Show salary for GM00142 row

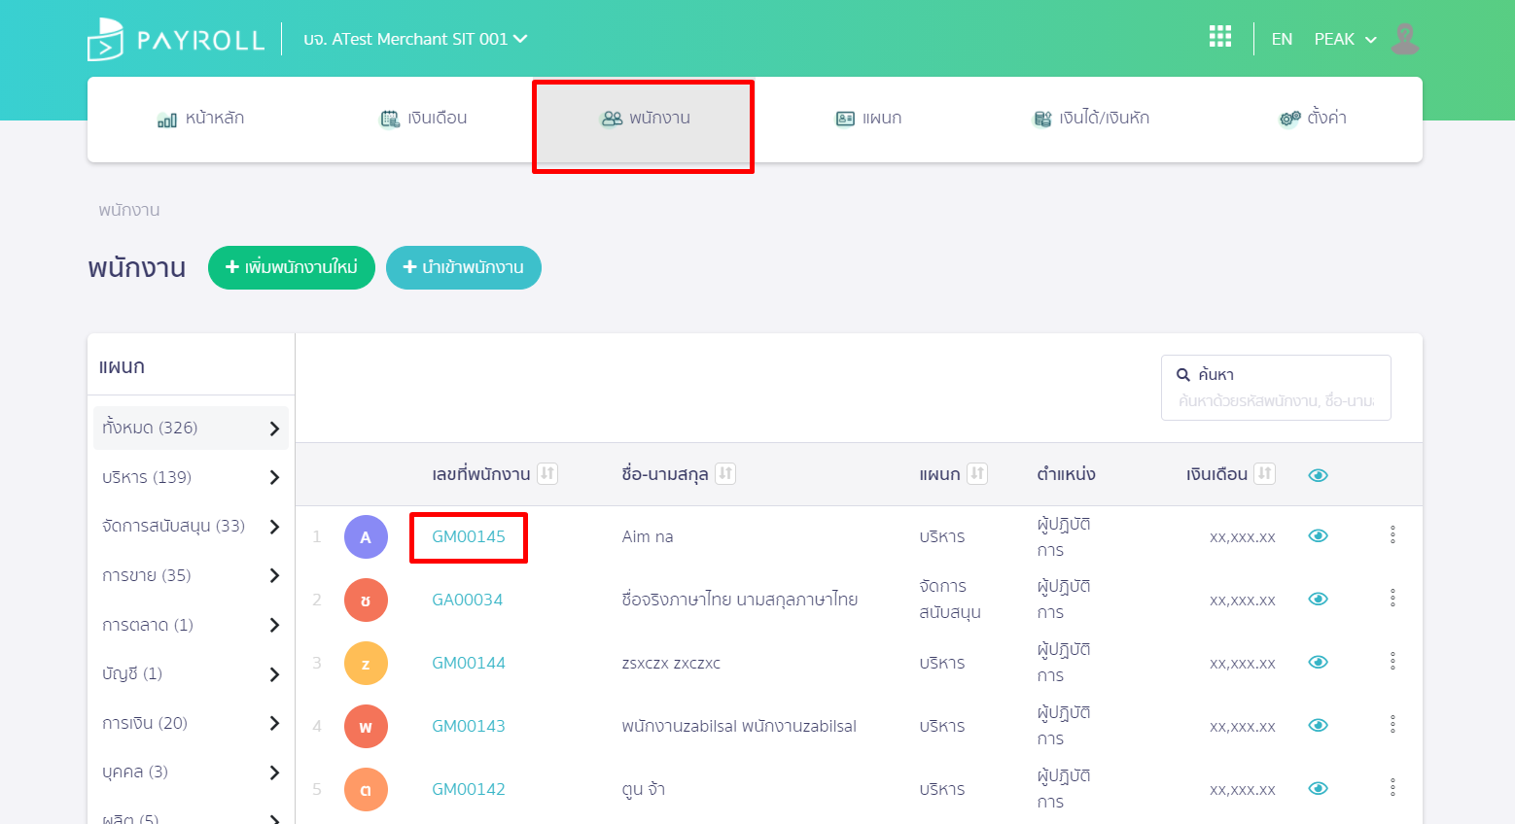(x=1319, y=788)
